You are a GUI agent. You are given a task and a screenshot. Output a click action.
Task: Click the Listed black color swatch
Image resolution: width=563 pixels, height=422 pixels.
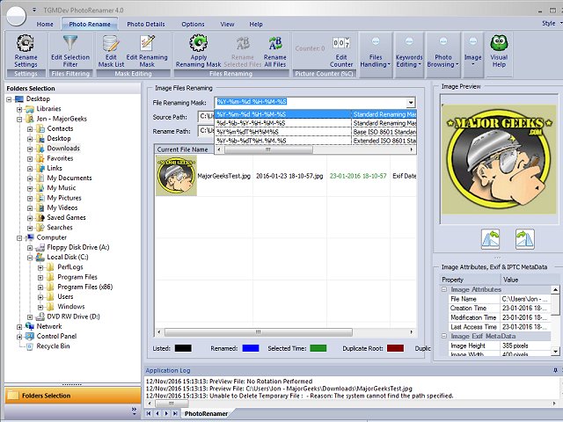pos(183,348)
